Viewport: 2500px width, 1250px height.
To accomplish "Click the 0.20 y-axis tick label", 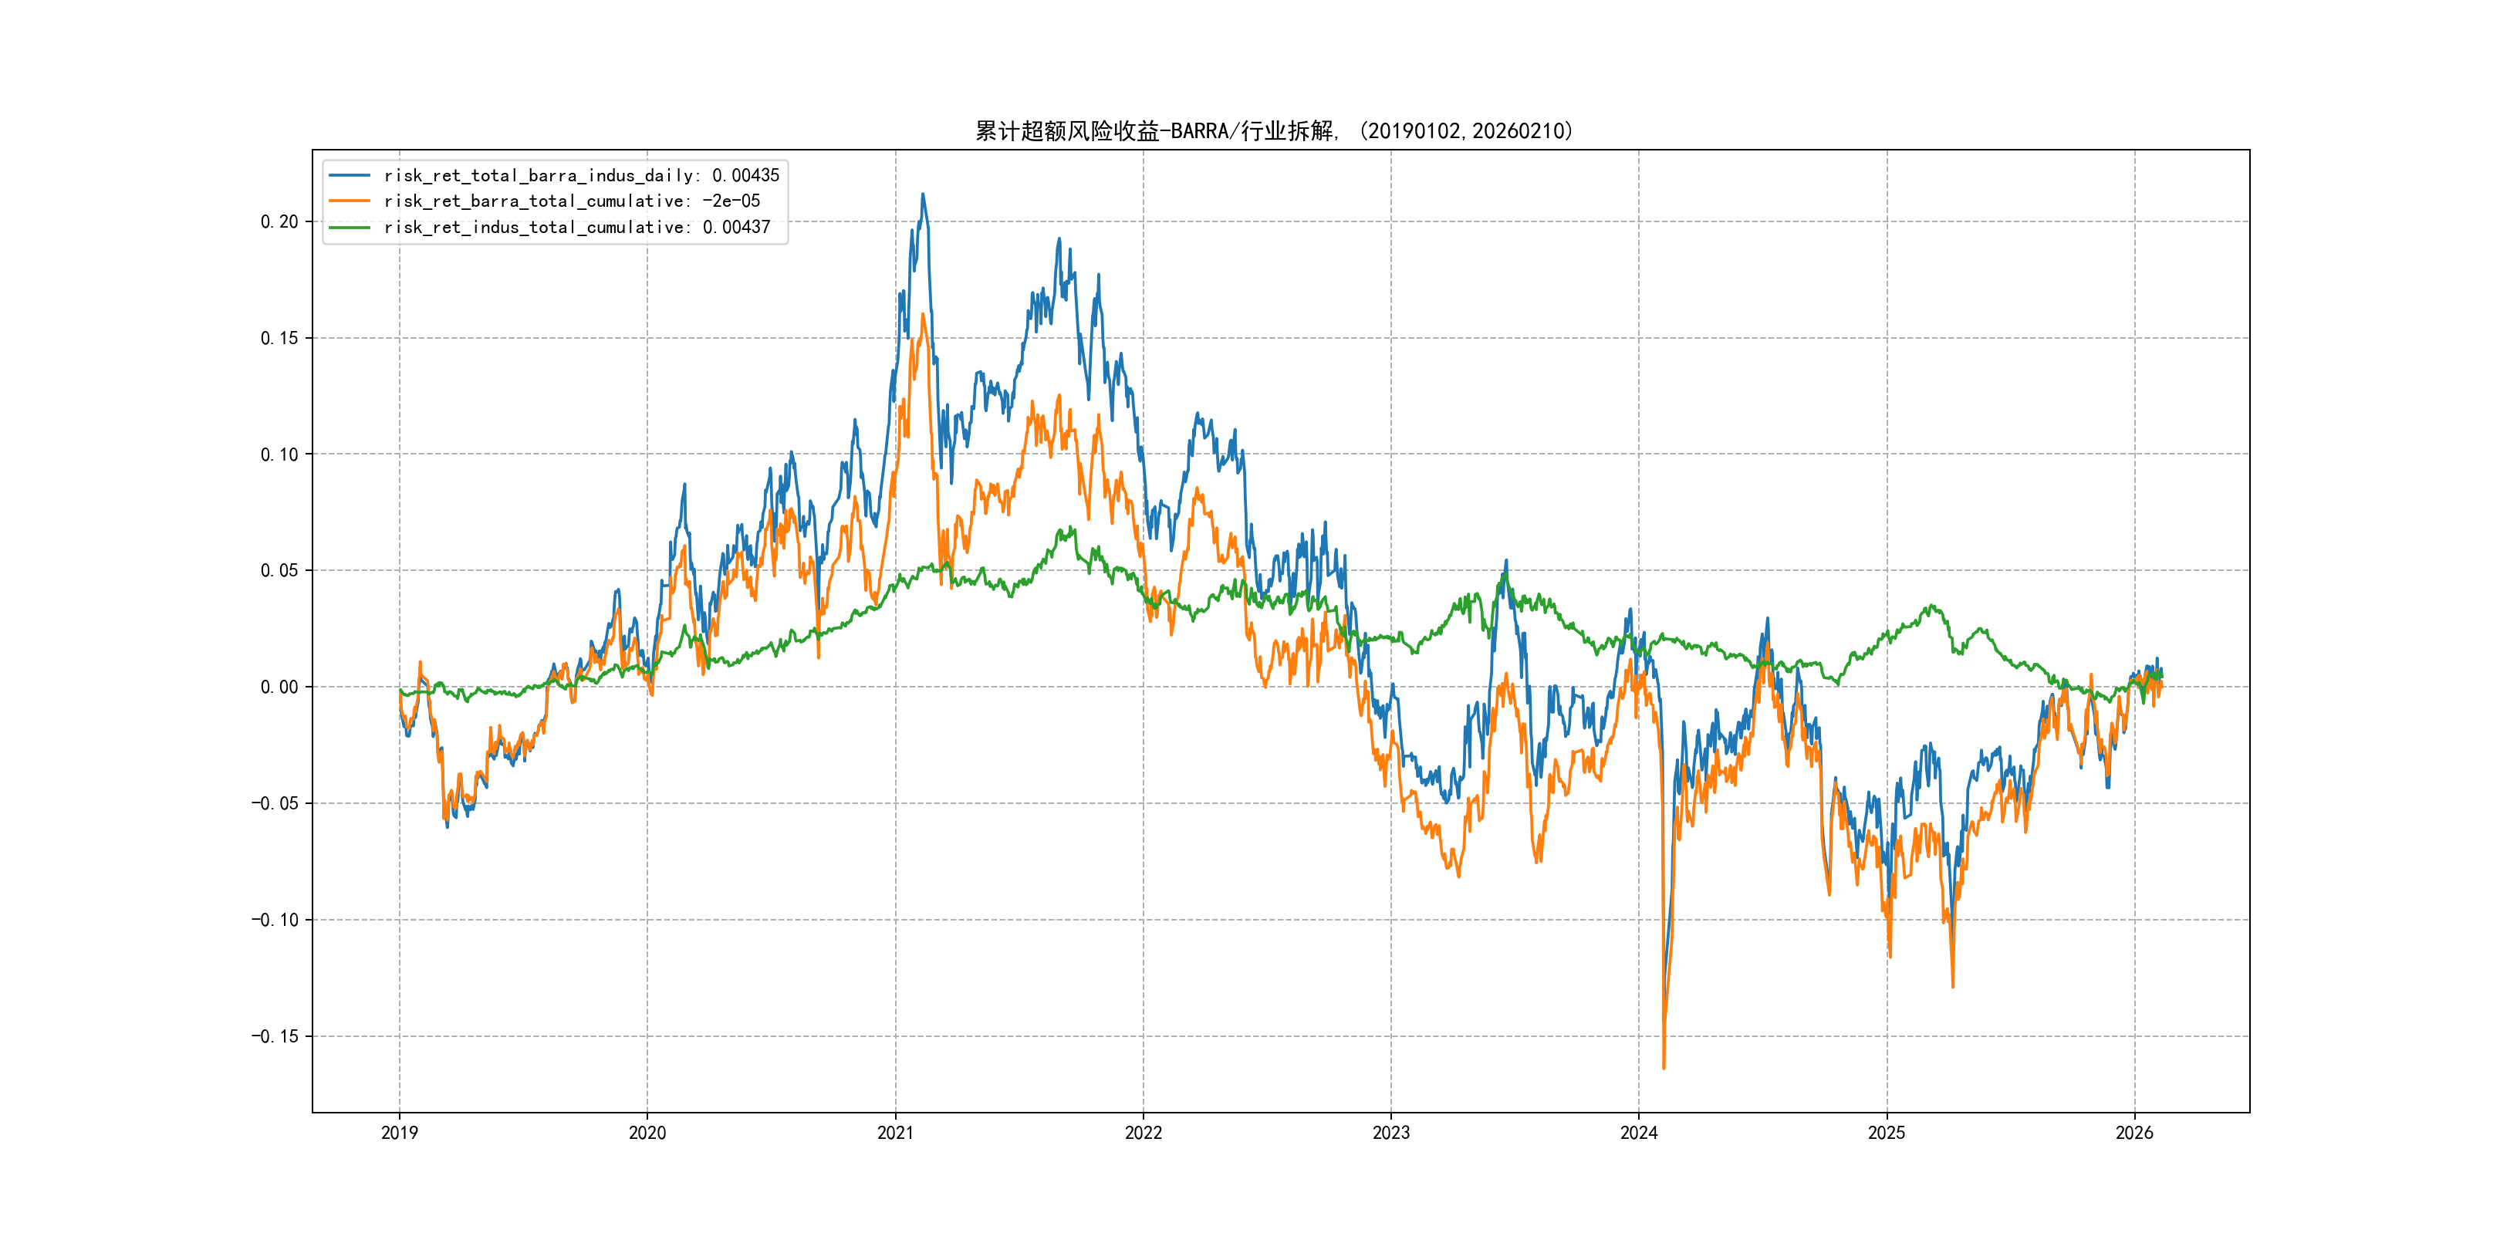I will (x=279, y=222).
